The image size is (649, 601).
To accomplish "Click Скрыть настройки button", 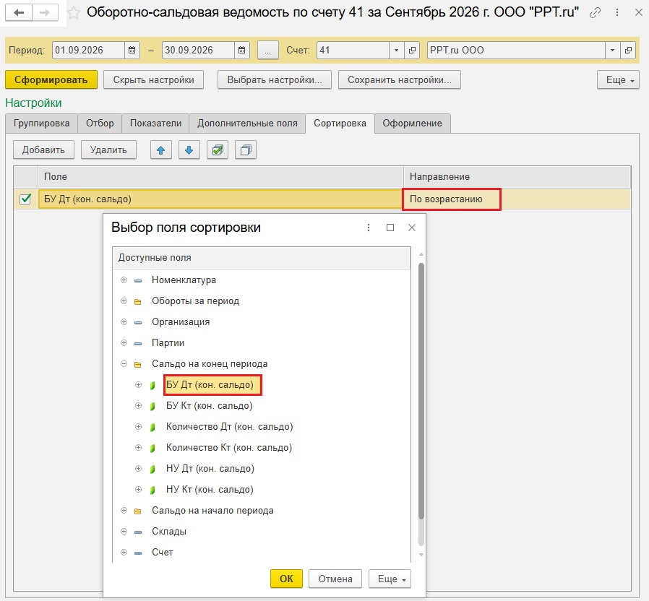I will point(153,80).
